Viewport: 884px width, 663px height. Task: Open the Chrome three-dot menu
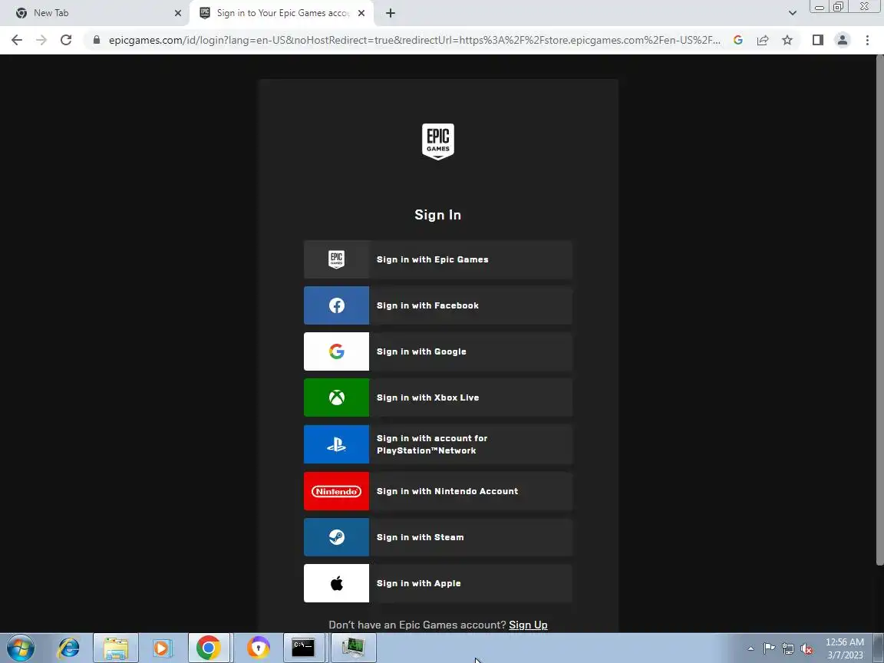(x=867, y=40)
